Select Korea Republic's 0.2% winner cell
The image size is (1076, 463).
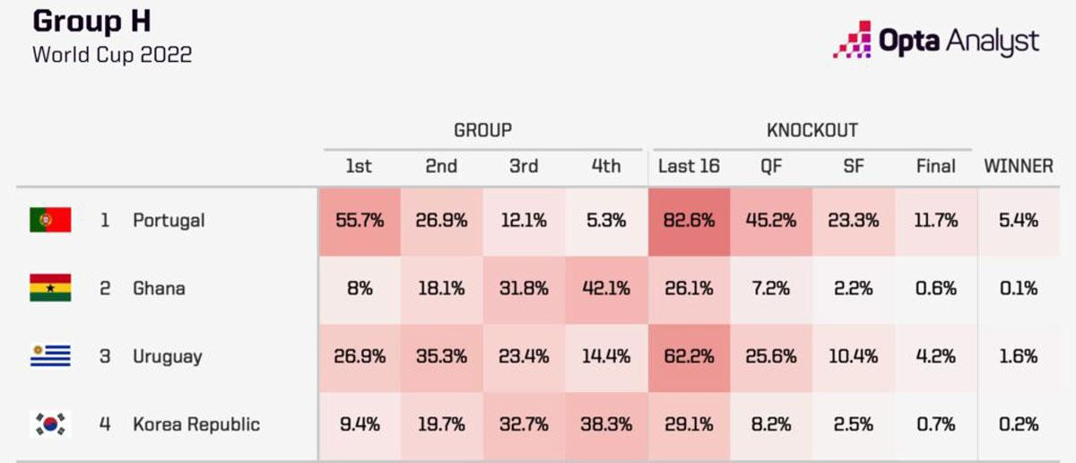[x=1019, y=424]
